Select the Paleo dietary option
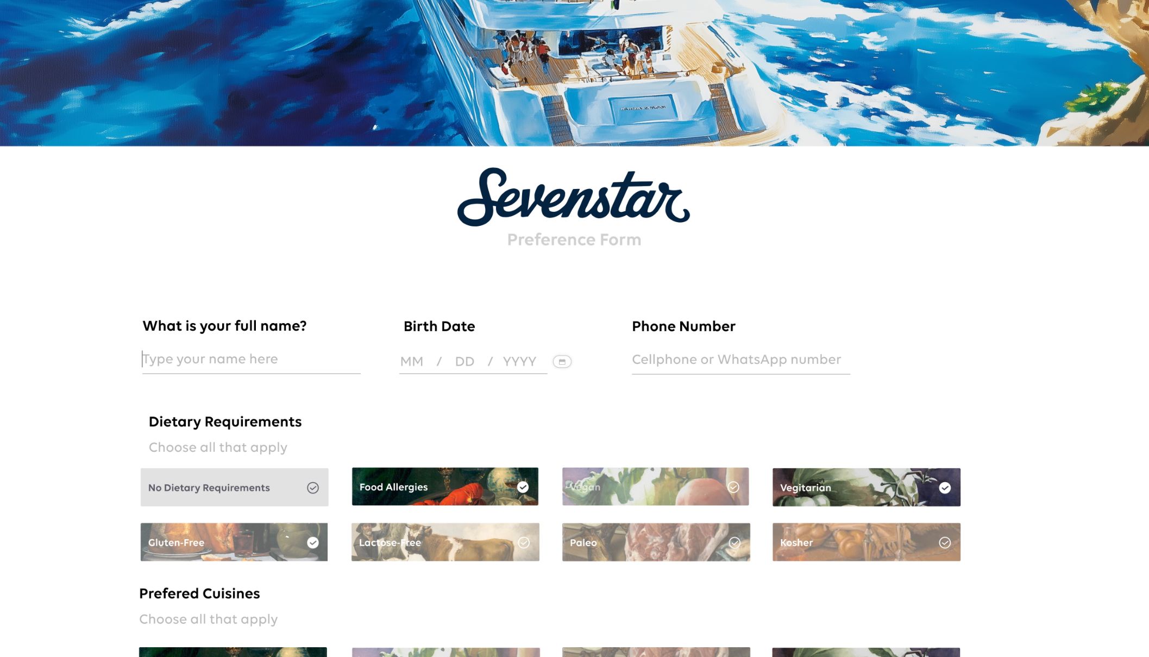Viewport: 1149px width, 657px height. click(656, 542)
